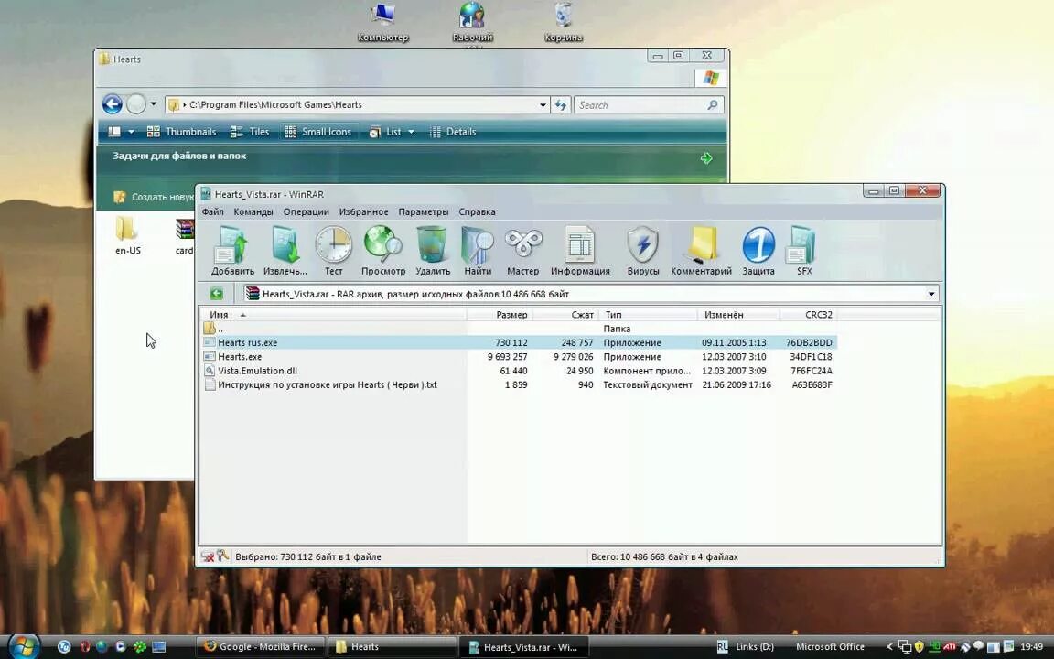Select the en-US folder in Hearts window
Viewport: 1054px width, 659px height.
(127, 235)
